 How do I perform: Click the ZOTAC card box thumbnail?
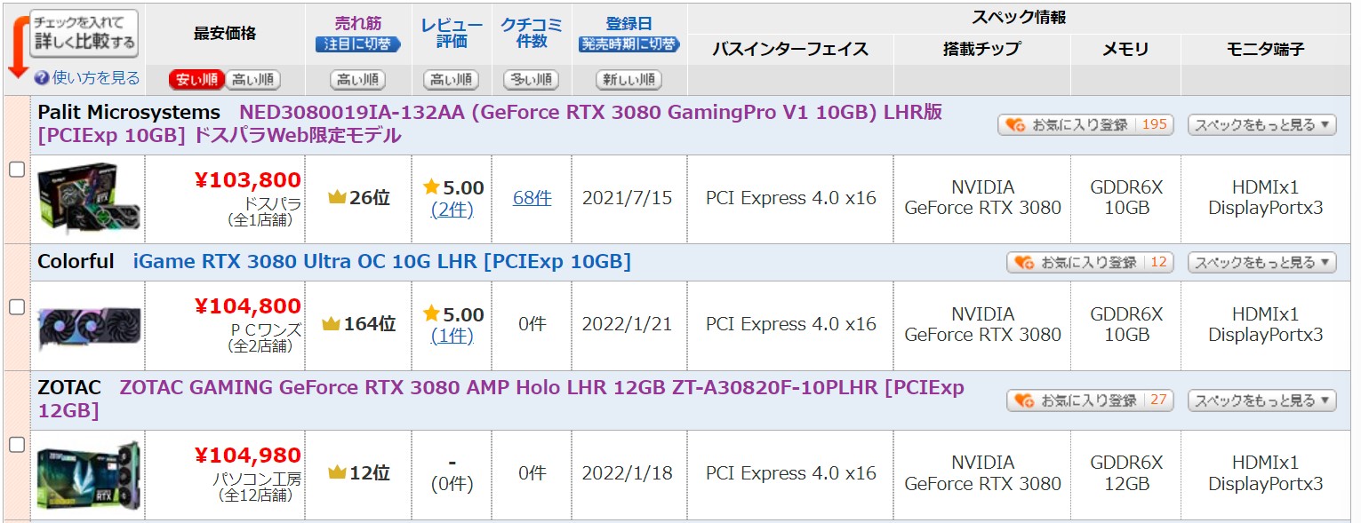pyautogui.click(x=89, y=476)
